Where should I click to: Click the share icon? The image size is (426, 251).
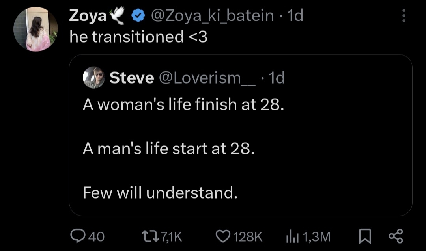click(x=396, y=236)
